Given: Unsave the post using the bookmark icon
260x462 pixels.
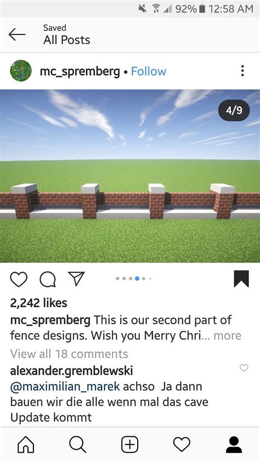Looking at the screenshot, I should click(241, 279).
